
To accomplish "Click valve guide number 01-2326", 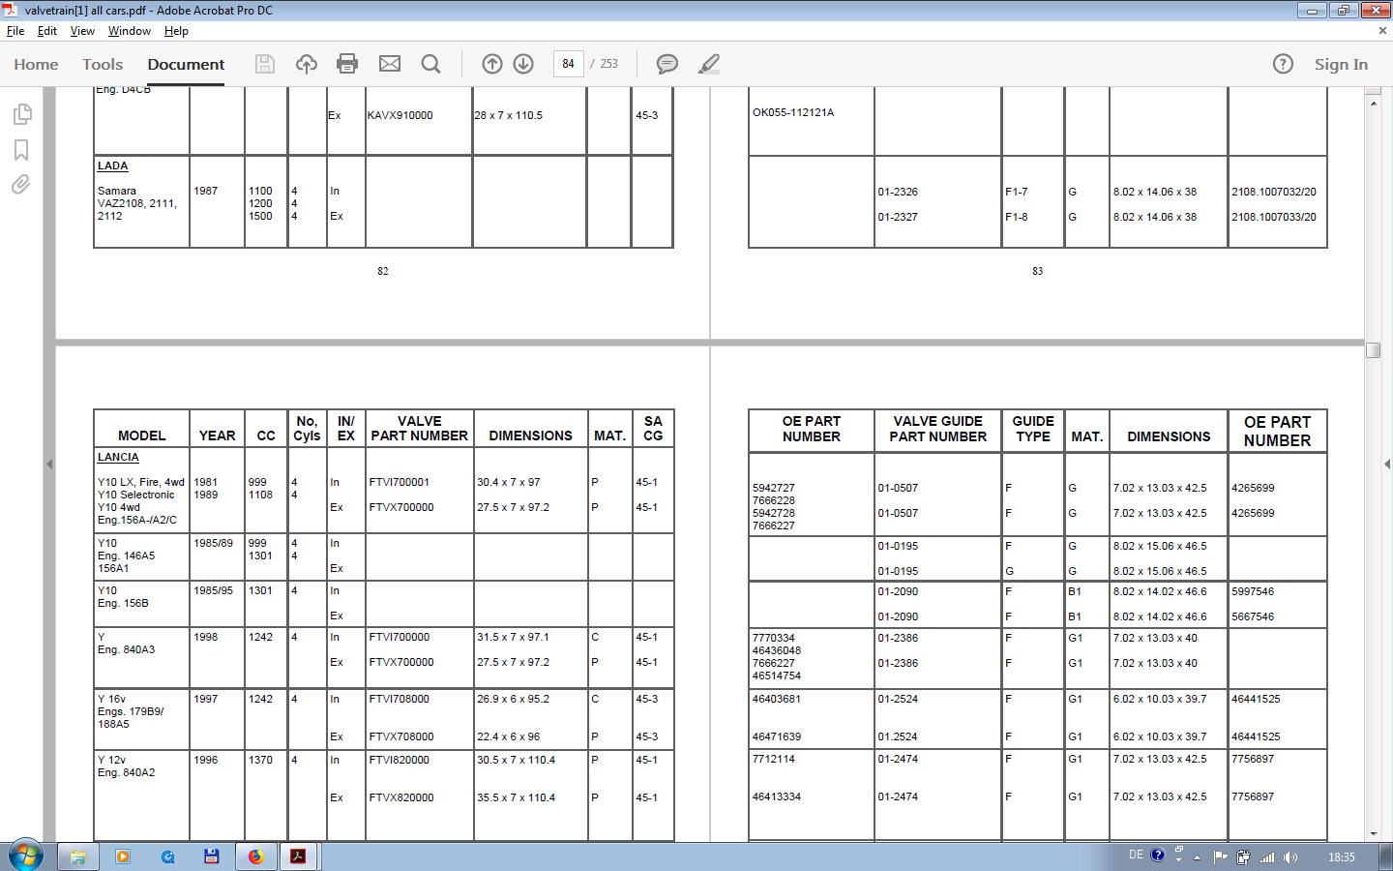I will click(x=898, y=192).
